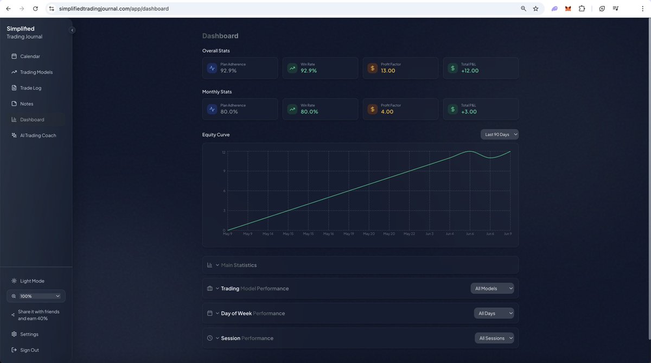
Task: Click Monthly Win Rate 80.0% trend icon
Action: [x=292, y=109]
